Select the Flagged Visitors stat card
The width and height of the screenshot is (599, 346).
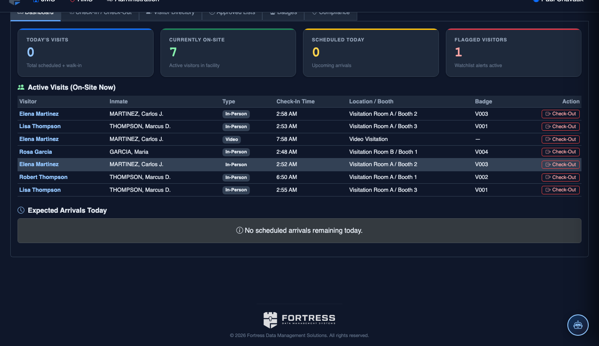(x=513, y=53)
